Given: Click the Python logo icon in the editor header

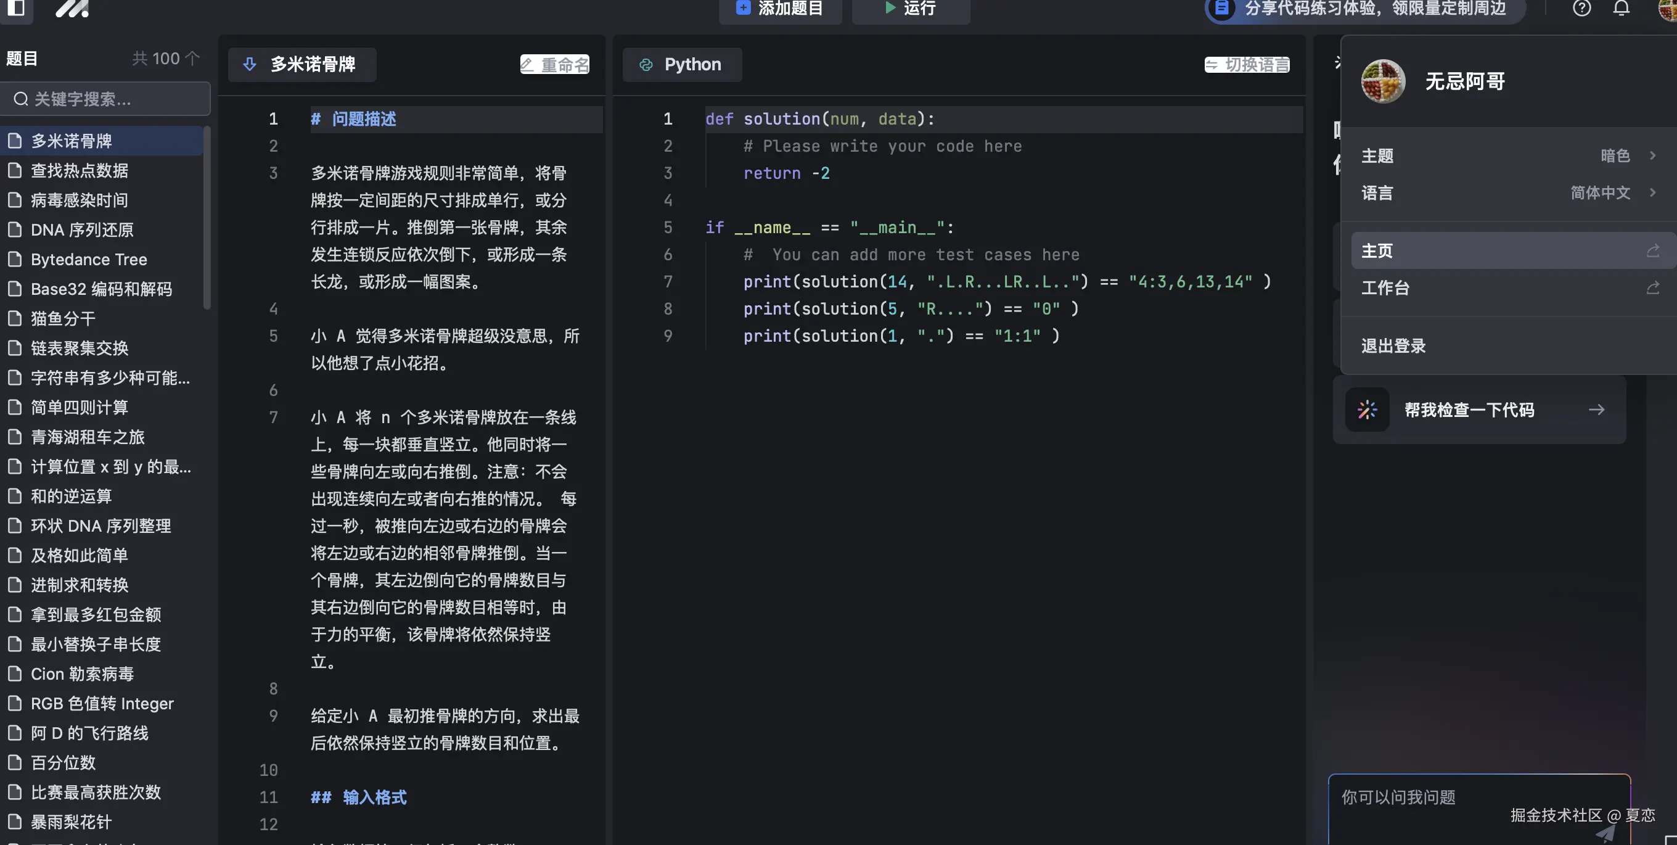Looking at the screenshot, I should 646,65.
